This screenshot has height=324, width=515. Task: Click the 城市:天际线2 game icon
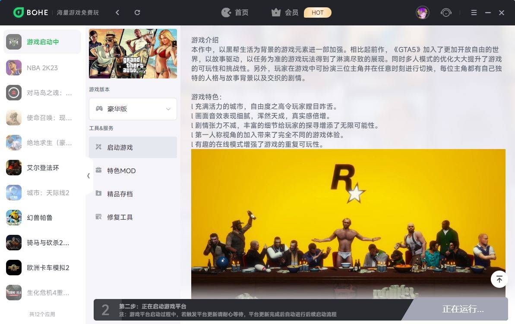[x=14, y=193]
